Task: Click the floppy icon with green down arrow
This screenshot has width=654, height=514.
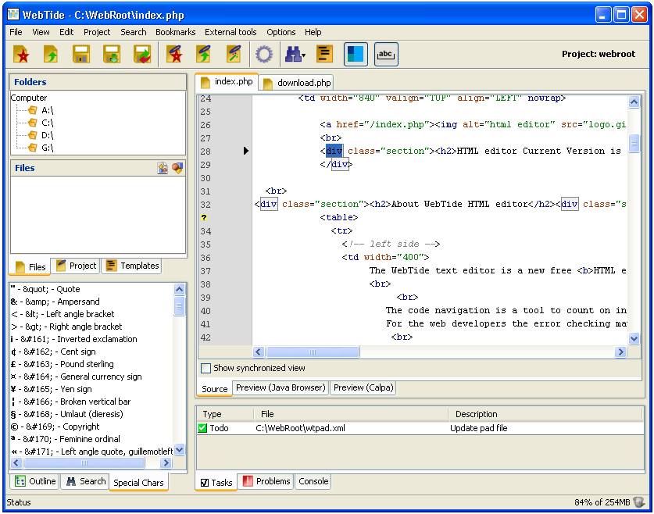Action: tap(112, 54)
